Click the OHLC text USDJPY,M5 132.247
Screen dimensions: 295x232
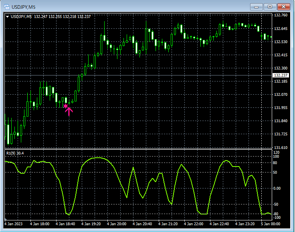(x=29, y=17)
